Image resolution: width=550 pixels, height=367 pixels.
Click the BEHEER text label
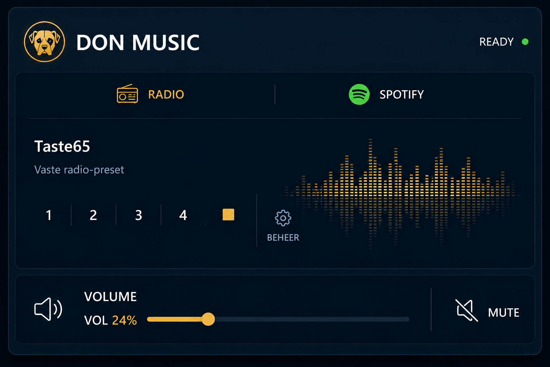283,238
